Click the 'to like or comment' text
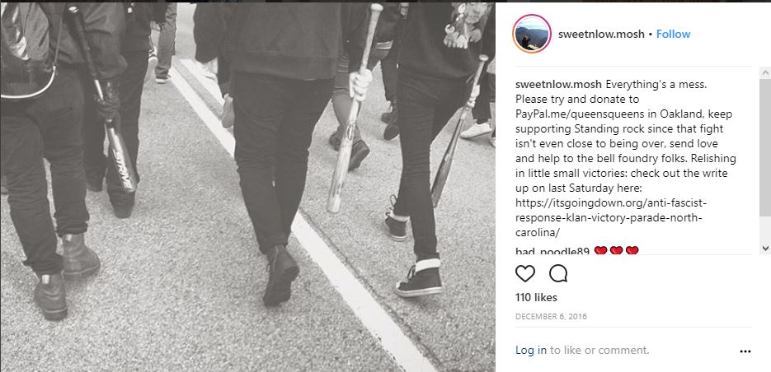The image size is (771, 372). pyautogui.click(x=599, y=351)
